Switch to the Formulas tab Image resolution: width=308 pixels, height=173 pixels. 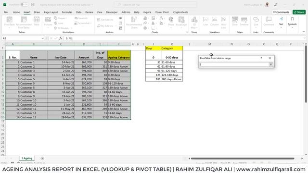67,12
